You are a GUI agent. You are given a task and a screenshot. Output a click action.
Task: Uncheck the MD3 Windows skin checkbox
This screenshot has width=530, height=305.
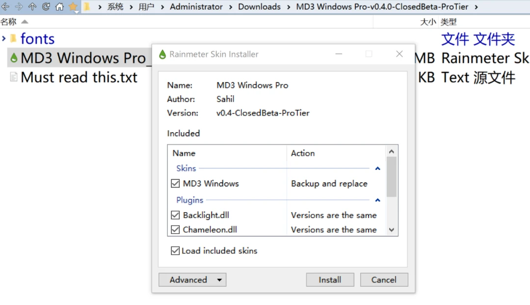pos(175,184)
